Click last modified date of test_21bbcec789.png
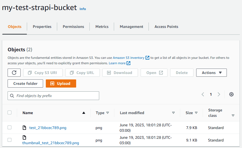Screen dimensions: 242x148 [x=146, y=128]
